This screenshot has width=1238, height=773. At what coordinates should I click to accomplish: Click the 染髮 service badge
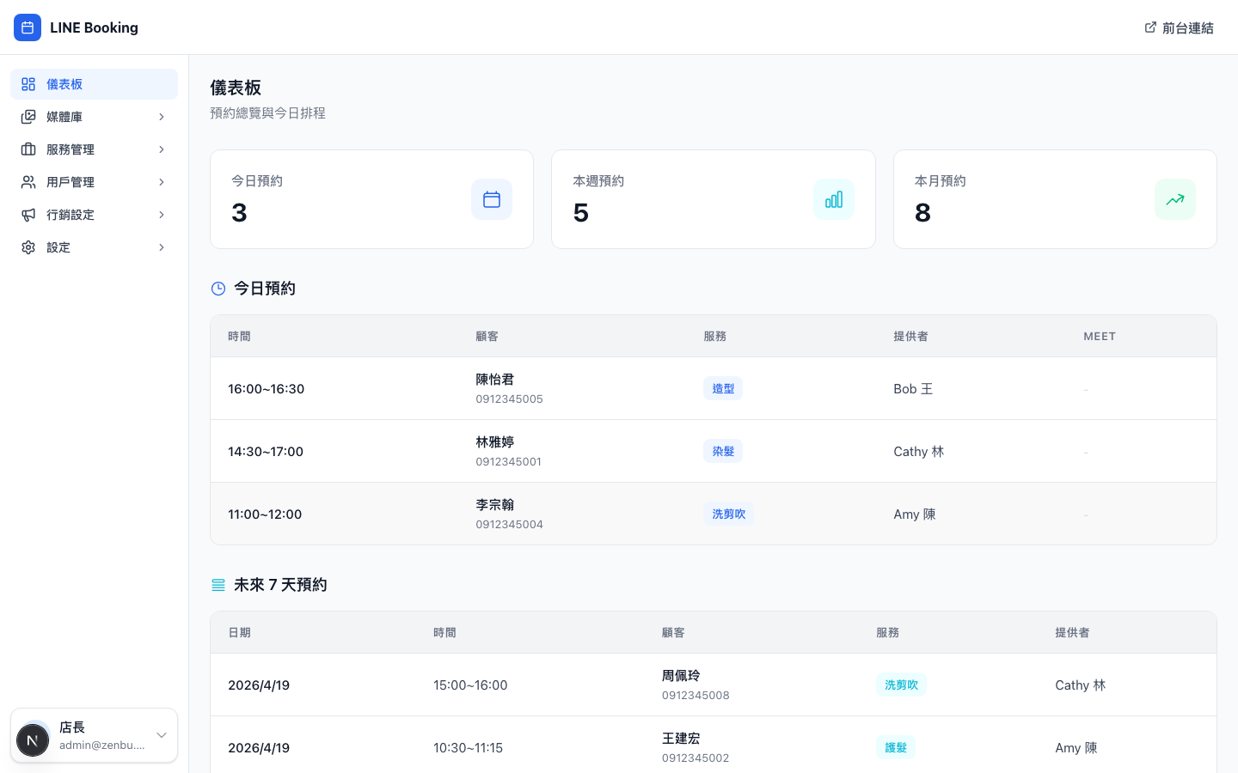[722, 451]
